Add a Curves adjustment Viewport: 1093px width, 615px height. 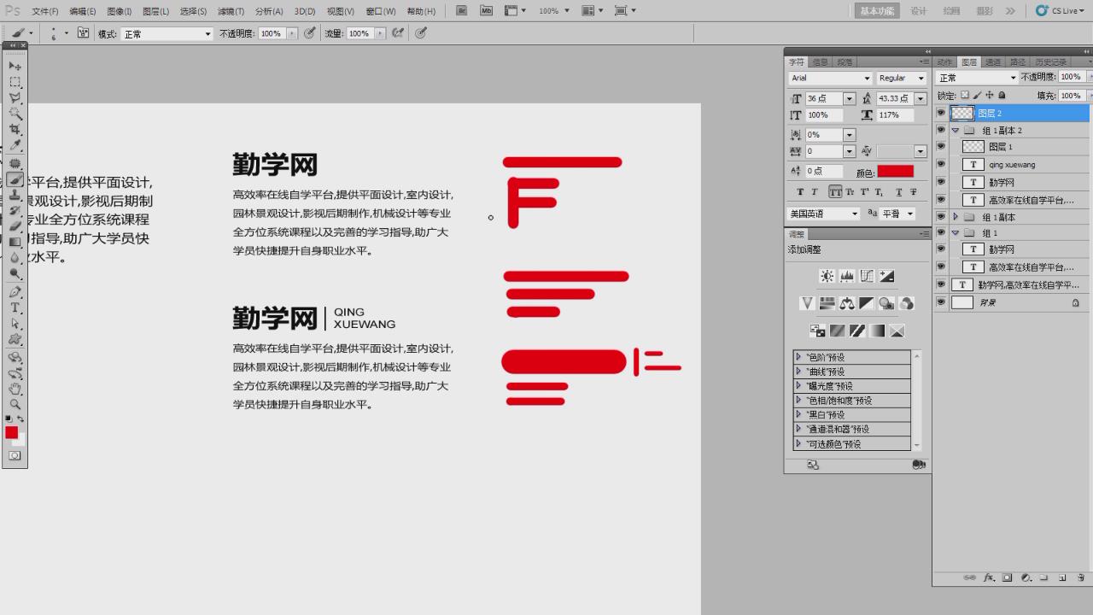867,276
